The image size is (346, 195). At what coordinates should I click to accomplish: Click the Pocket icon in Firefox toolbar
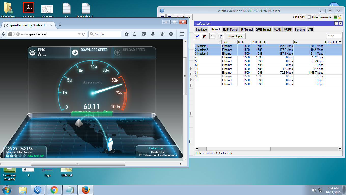click(144, 34)
